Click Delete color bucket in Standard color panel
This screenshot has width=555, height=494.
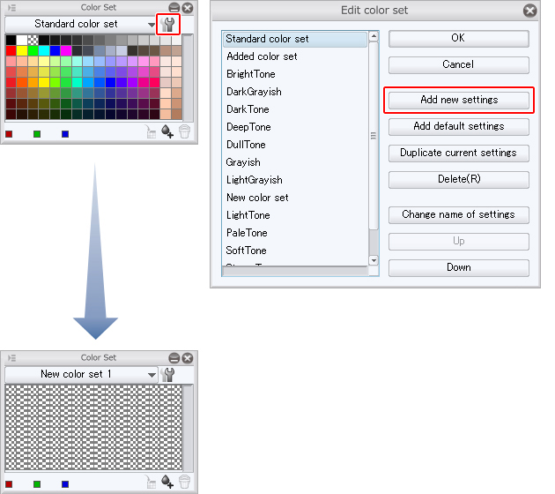(184, 133)
